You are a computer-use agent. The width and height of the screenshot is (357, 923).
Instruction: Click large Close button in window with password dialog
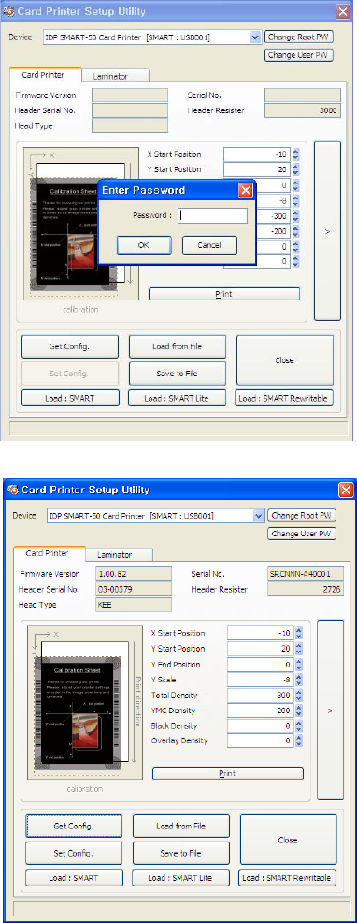[285, 360]
